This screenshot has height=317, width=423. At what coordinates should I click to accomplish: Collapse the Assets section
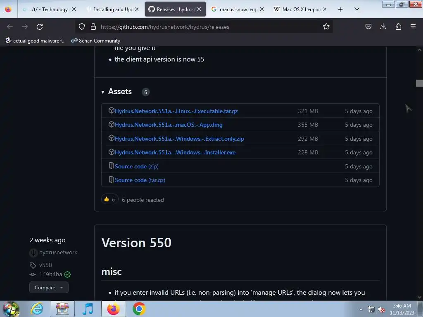click(116, 92)
